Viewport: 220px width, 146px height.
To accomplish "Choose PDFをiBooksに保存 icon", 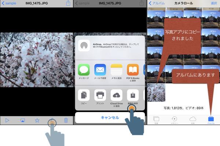I will [x=133, y=70].
